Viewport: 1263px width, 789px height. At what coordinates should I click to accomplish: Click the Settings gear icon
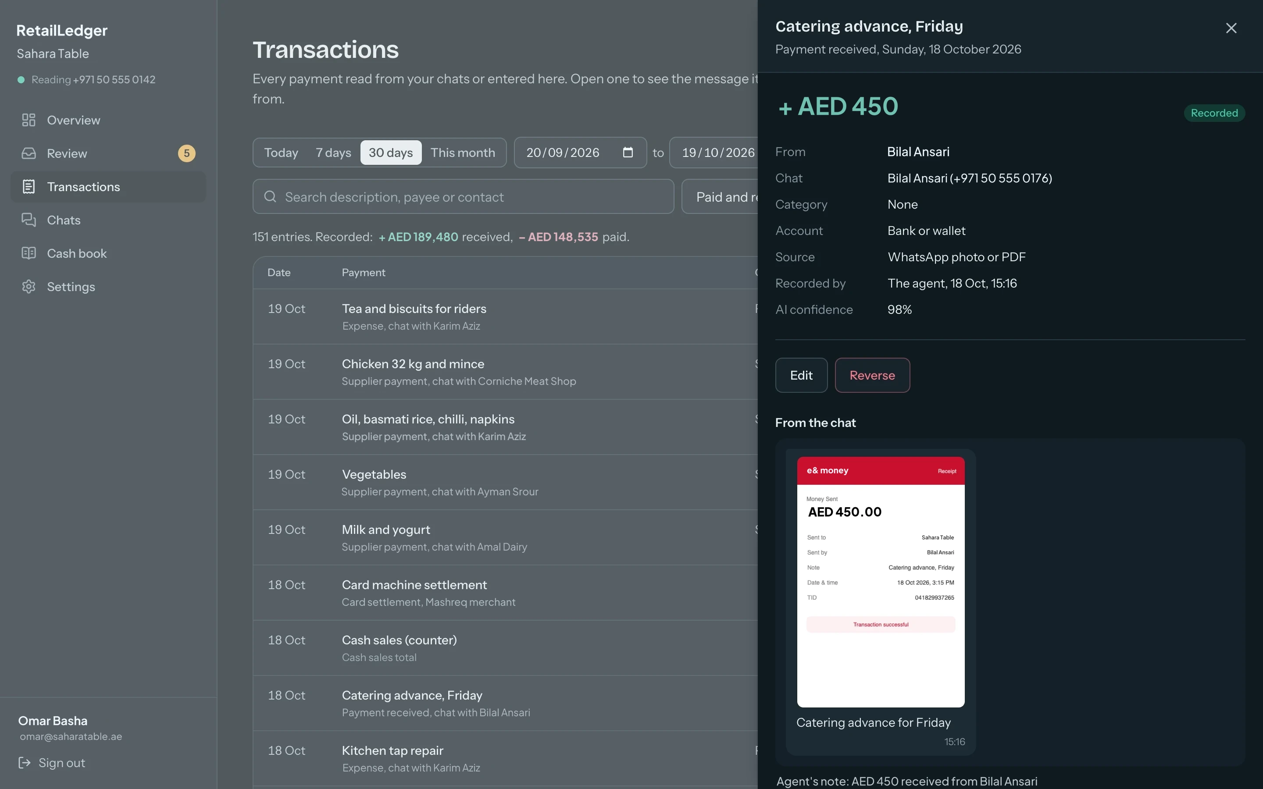point(29,287)
